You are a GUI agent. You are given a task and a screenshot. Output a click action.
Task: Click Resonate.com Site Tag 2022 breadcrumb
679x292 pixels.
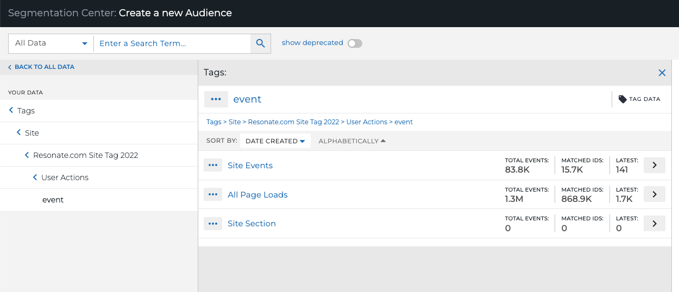coord(293,122)
